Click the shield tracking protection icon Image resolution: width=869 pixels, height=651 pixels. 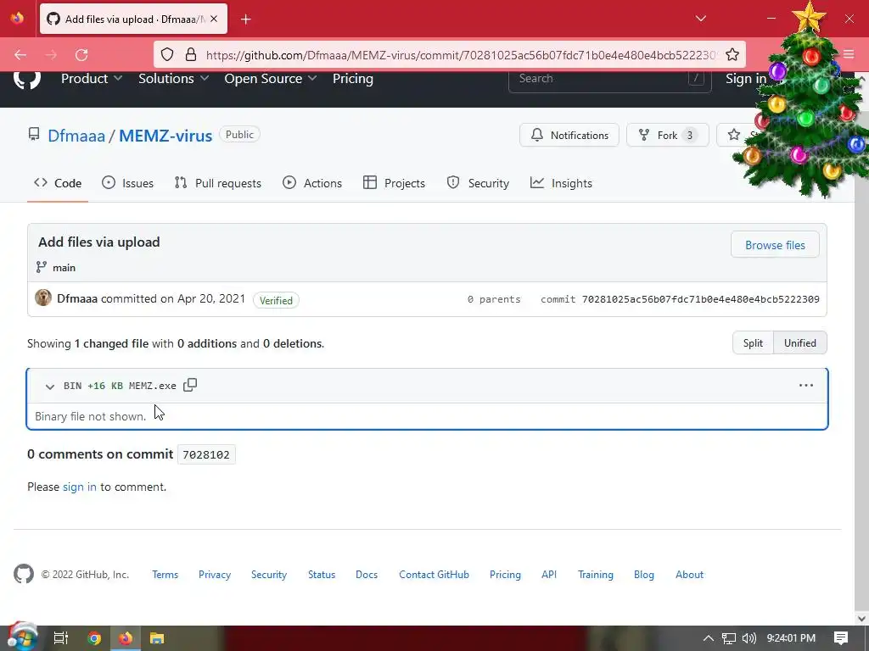[167, 54]
